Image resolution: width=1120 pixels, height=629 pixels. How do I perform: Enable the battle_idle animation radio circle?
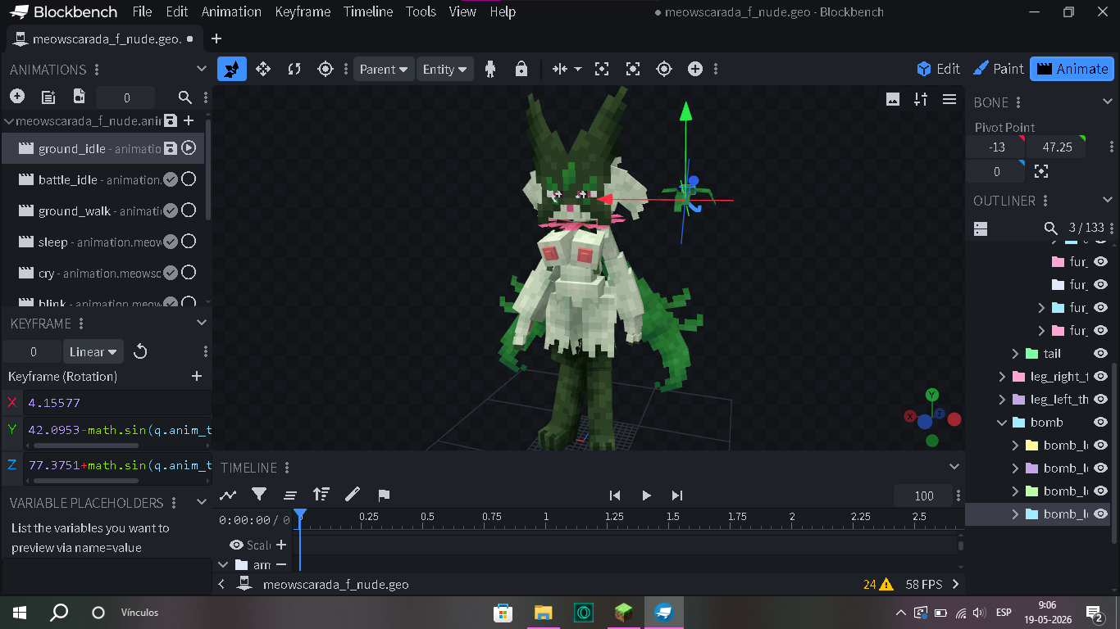click(189, 179)
